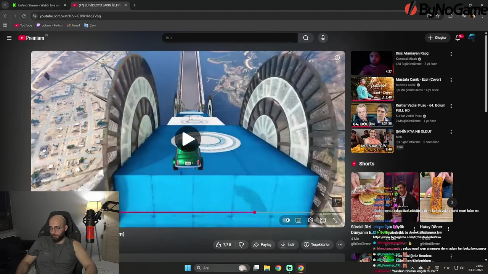The width and height of the screenshot is (488, 274).
Task: Click the Kamusal Mizah channel name
Action: pyautogui.click(x=406, y=59)
